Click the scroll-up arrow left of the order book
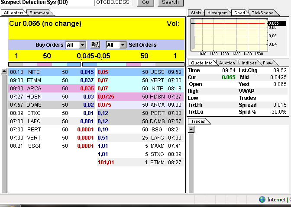Viewport: 291px width, 207px height. coord(4,71)
